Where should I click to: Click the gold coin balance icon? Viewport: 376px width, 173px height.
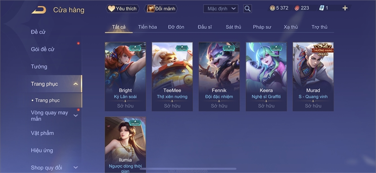click(272, 8)
